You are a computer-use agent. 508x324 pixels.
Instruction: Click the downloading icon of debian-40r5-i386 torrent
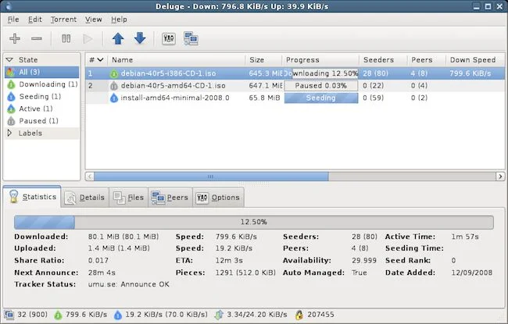(x=114, y=74)
